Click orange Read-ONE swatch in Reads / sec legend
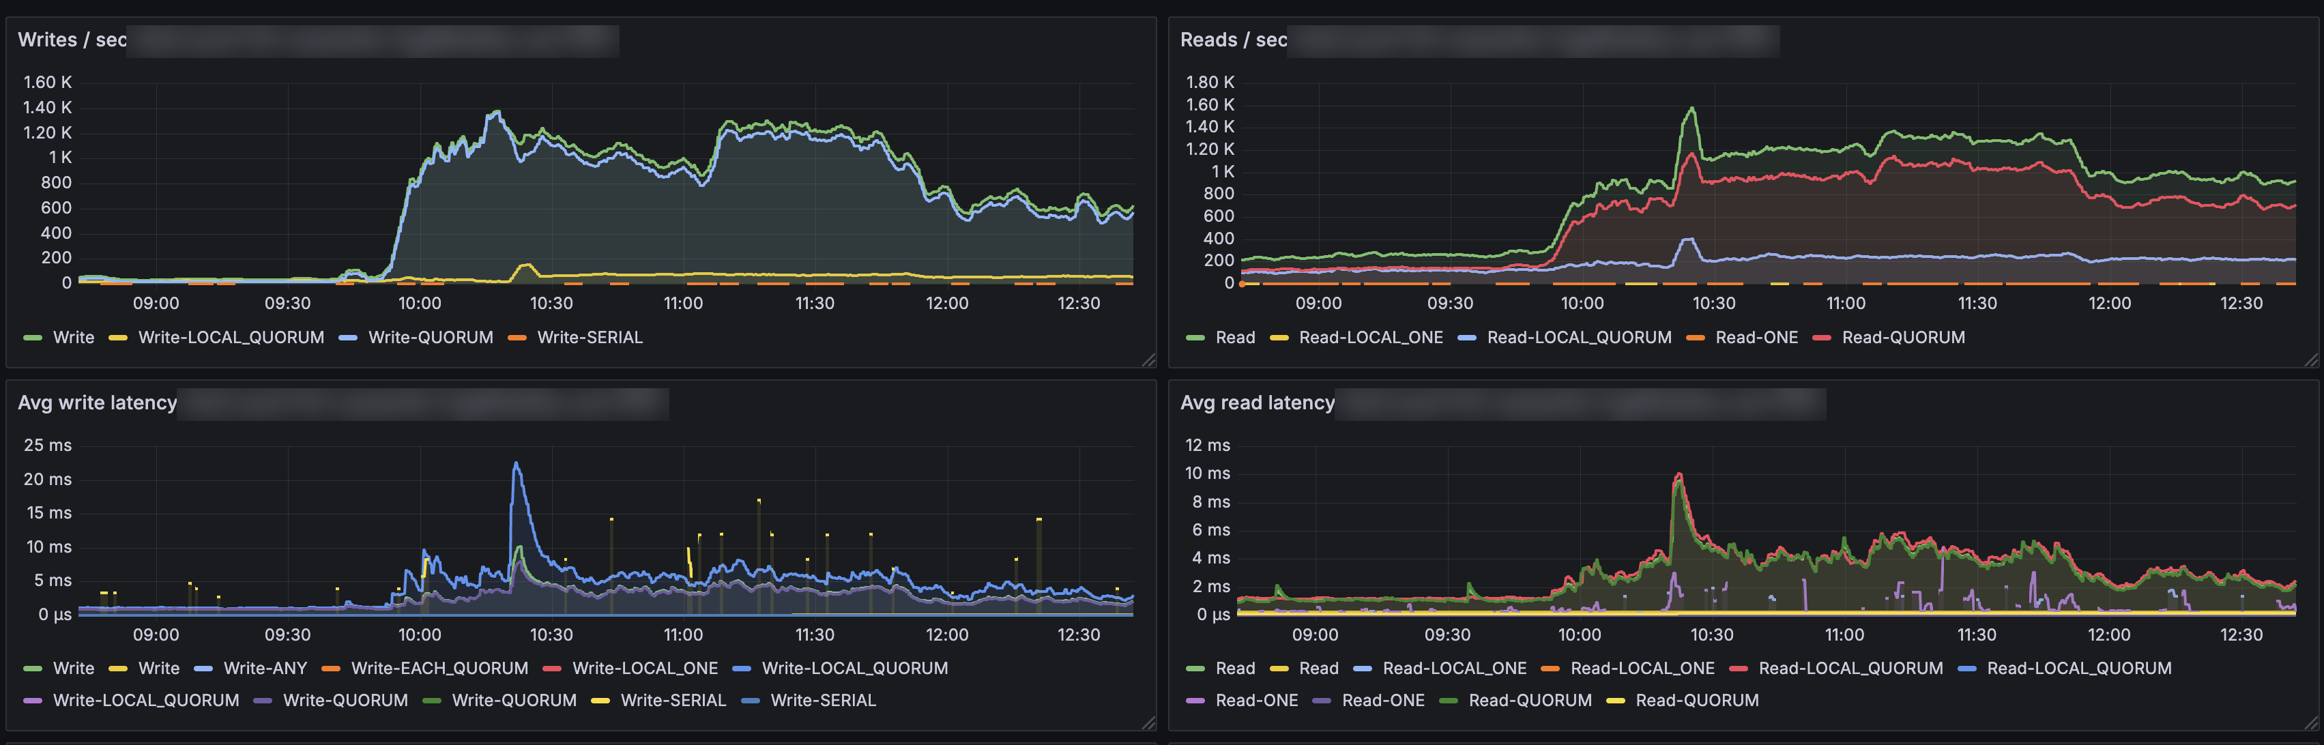This screenshot has height=745, width=2324. (1694, 338)
